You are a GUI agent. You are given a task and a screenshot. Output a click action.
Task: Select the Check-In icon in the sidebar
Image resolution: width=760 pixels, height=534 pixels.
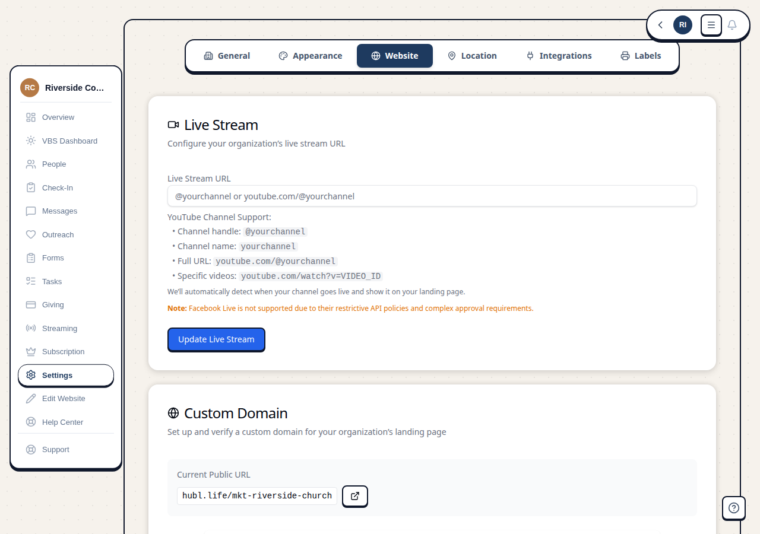coord(31,187)
